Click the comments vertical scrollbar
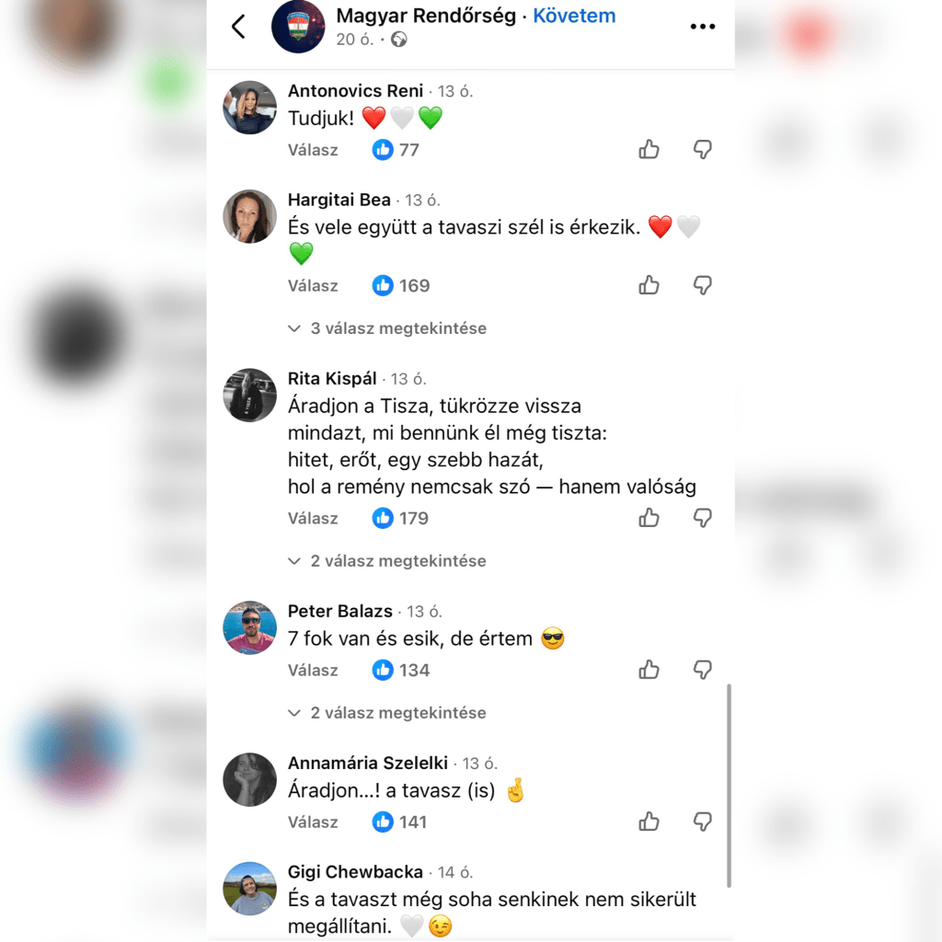This screenshot has width=942, height=942. (729, 785)
